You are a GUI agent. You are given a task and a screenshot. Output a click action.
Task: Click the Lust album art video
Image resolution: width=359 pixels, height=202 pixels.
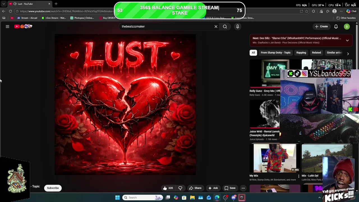click(x=125, y=104)
